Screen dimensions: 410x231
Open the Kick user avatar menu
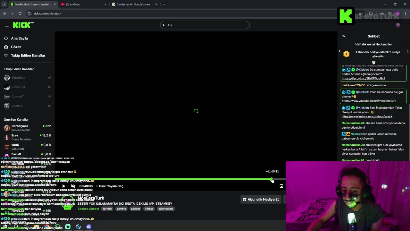(398, 25)
